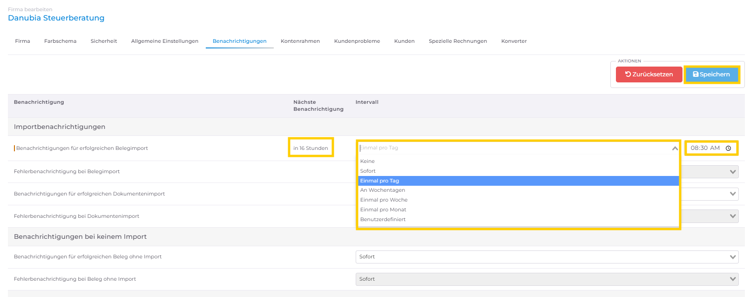Open Allgemeine Einstellungen tab
The width and height of the screenshot is (750, 297).
coord(165,41)
